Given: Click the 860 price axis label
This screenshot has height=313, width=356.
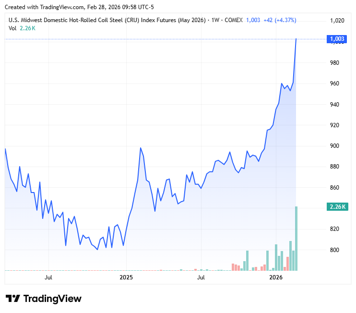Looking at the screenshot, I should (x=334, y=188).
